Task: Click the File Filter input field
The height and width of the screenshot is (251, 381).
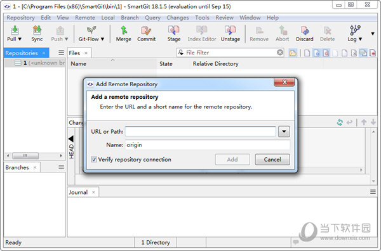Action: (231, 53)
